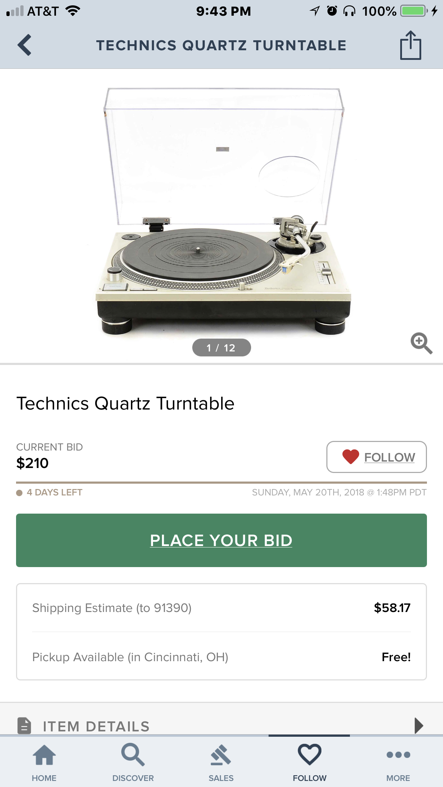Switch to the Follow tab

coord(310,761)
